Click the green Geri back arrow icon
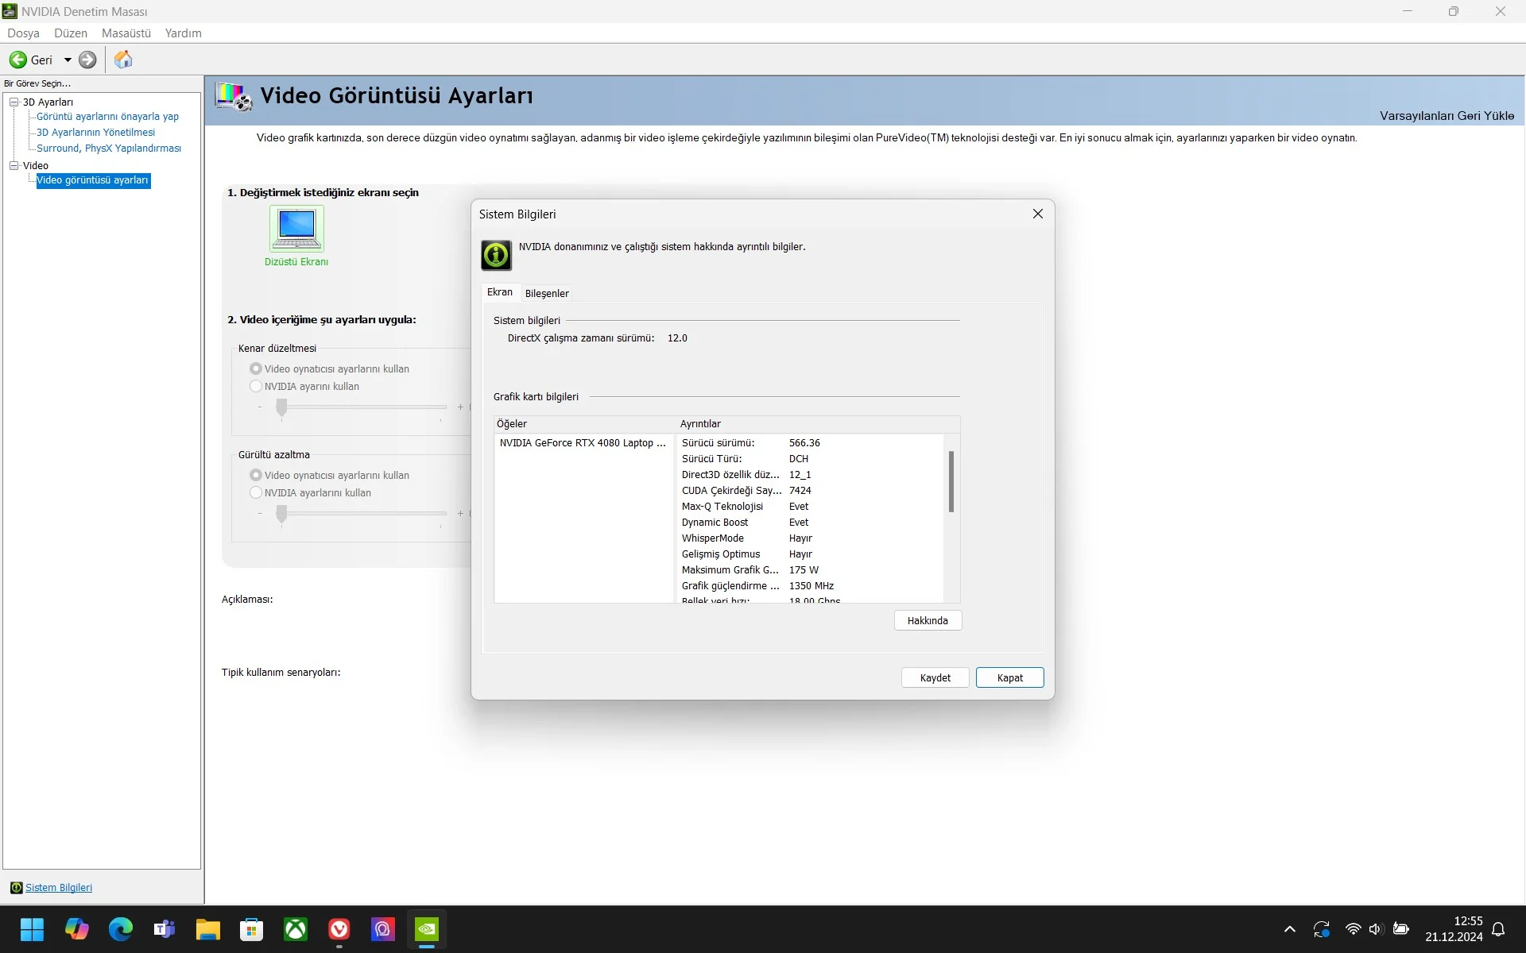The width and height of the screenshot is (1526, 953). [17, 60]
